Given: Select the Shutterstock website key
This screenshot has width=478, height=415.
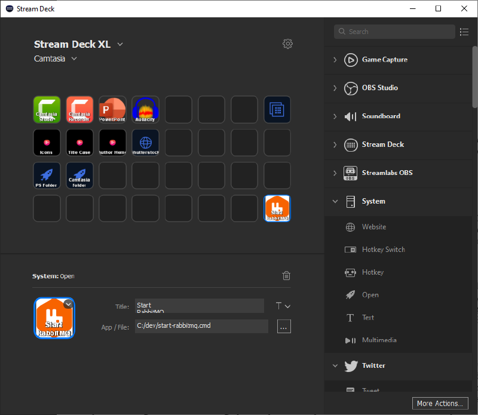Looking at the screenshot, I should coord(145,142).
